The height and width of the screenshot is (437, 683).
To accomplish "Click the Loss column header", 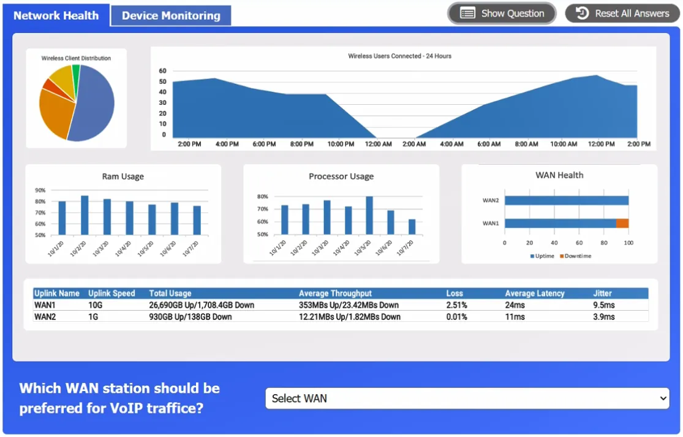I will [455, 293].
